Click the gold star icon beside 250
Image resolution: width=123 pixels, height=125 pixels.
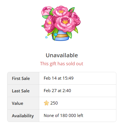pyautogui.click(x=46, y=103)
